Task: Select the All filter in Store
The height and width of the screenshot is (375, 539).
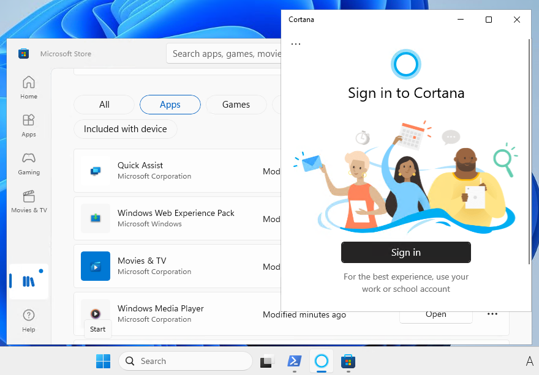Action: point(104,105)
